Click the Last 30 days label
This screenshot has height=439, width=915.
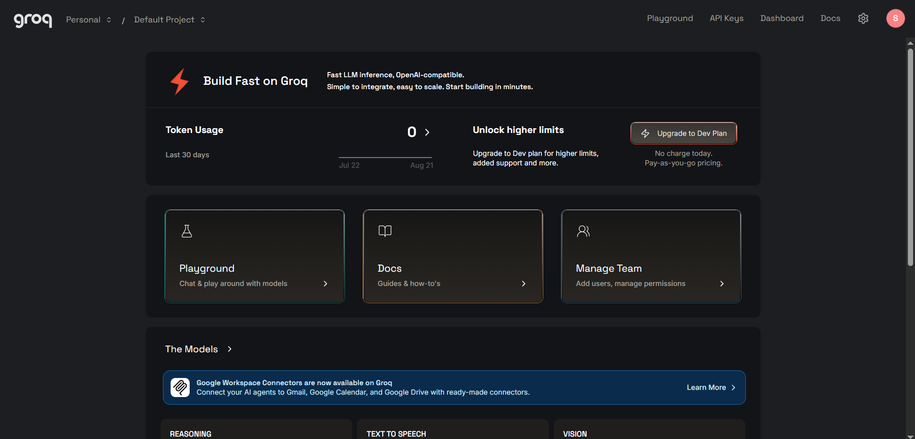tap(187, 155)
